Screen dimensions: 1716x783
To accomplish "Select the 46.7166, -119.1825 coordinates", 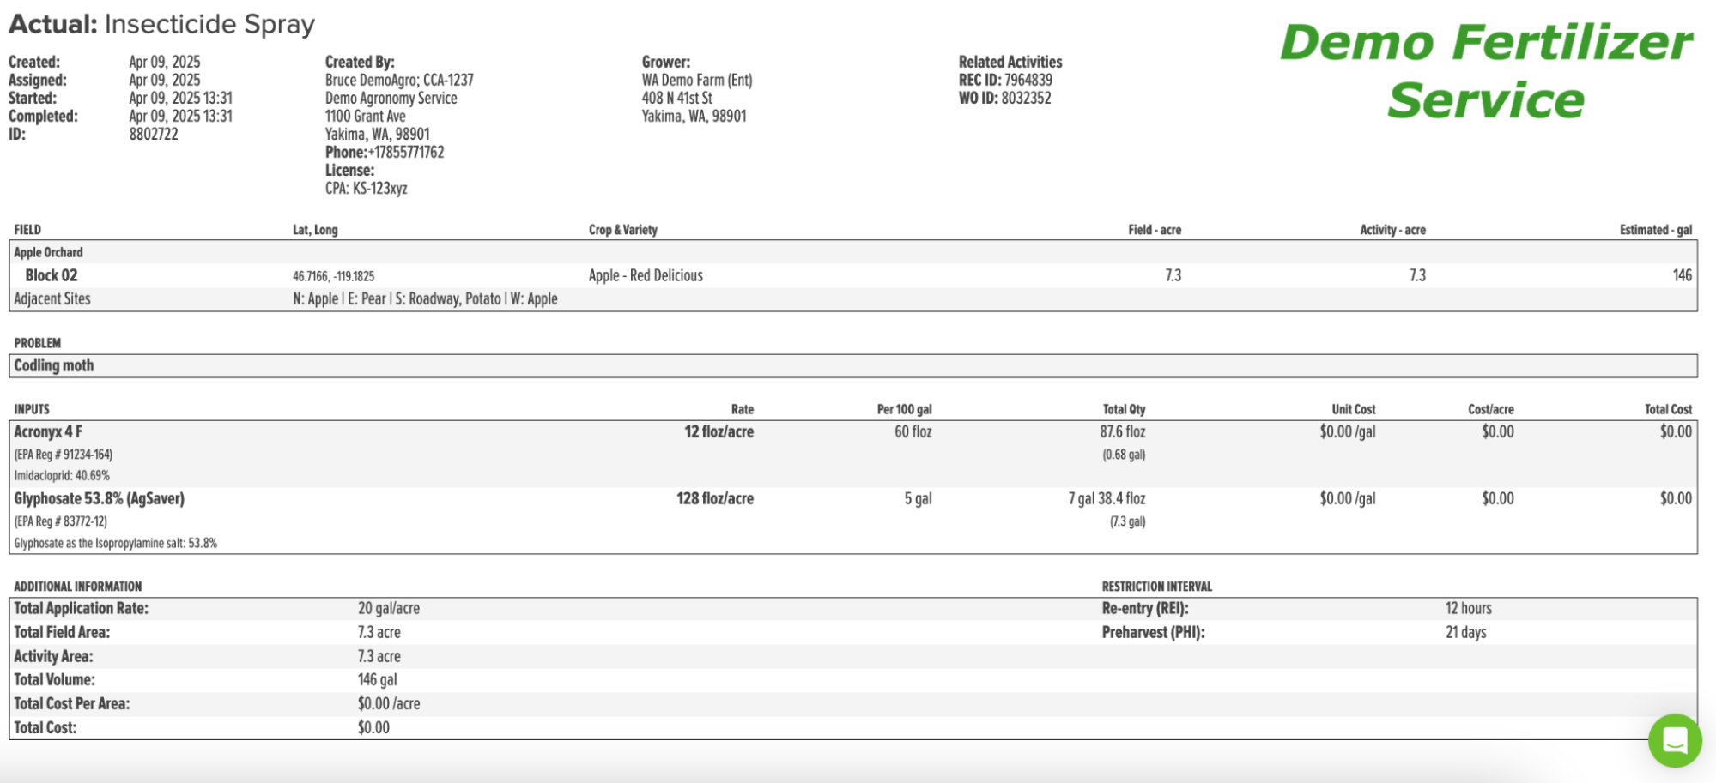I will tap(333, 276).
